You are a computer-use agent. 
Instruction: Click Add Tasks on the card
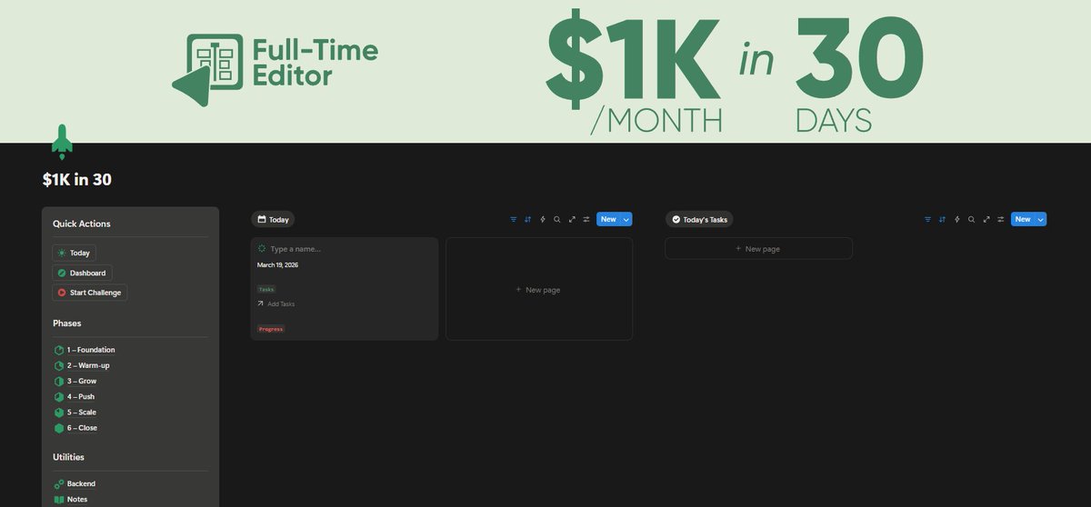(276, 303)
